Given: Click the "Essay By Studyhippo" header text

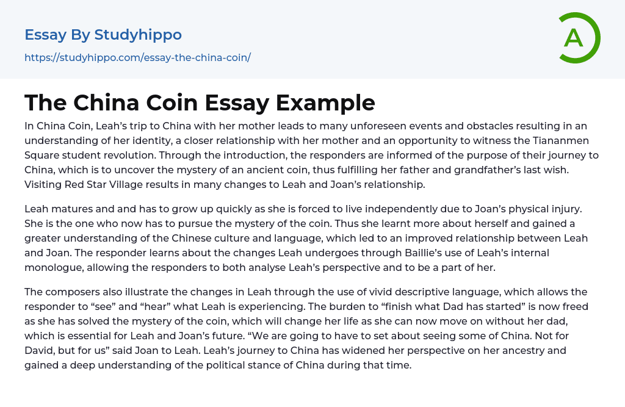Looking at the screenshot, I should 103,35.
